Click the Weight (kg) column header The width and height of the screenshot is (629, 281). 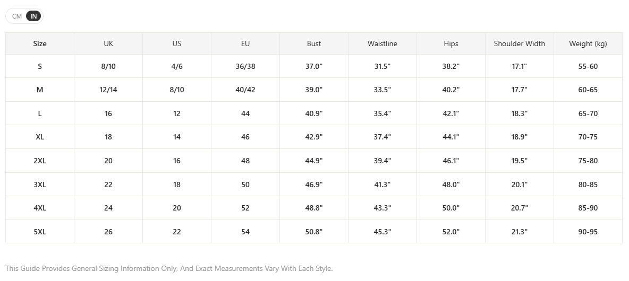[x=588, y=43]
